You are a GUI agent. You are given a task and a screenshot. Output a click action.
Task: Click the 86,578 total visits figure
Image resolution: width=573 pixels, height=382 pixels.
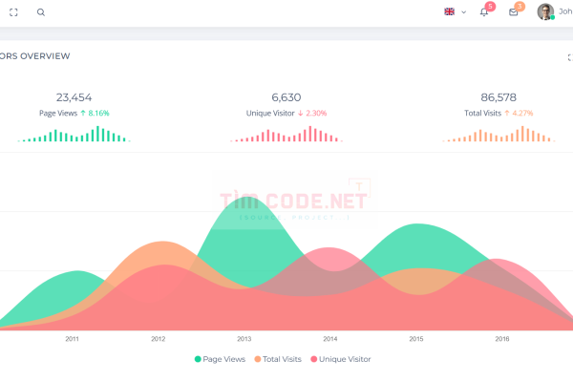499,97
